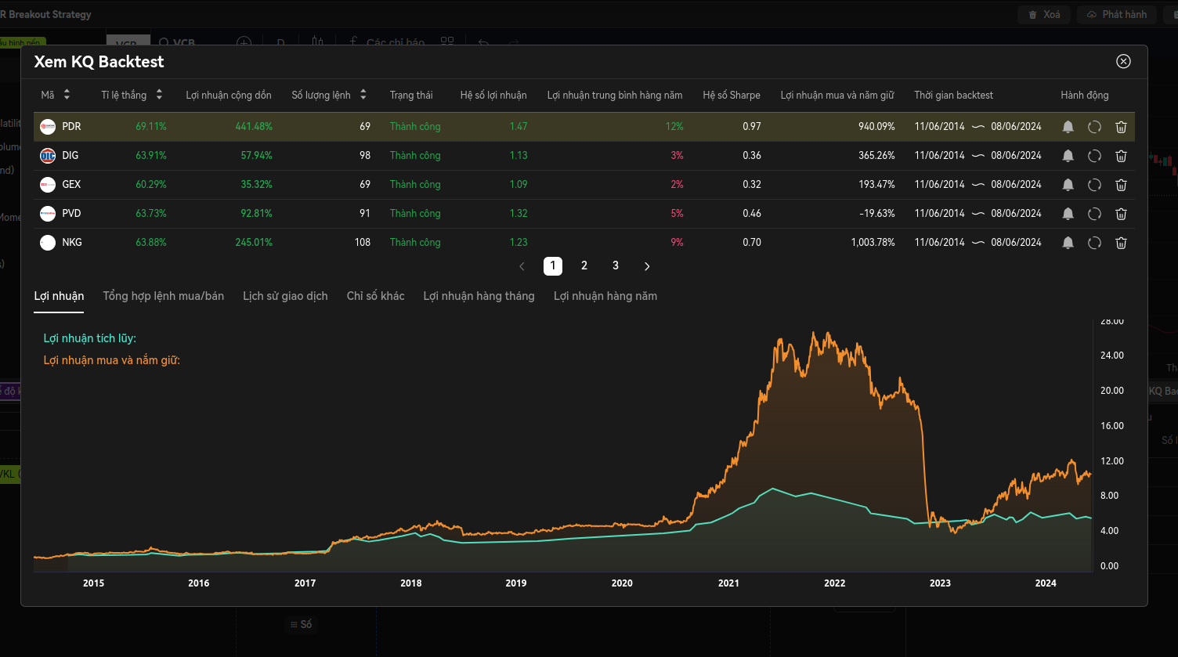Click the bell alert icon for GEX
This screenshot has width=1178, height=657.
[1068, 185]
